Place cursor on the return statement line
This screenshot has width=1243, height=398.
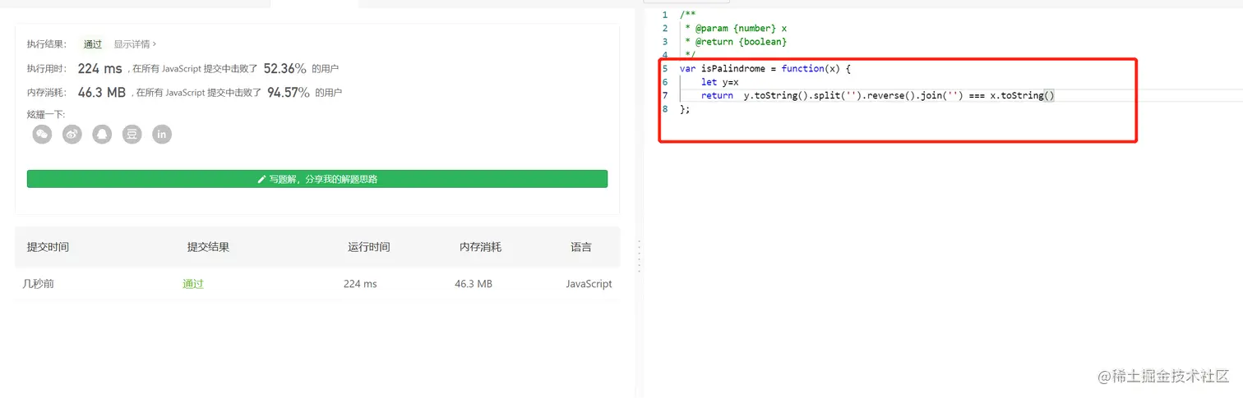click(x=877, y=95)
